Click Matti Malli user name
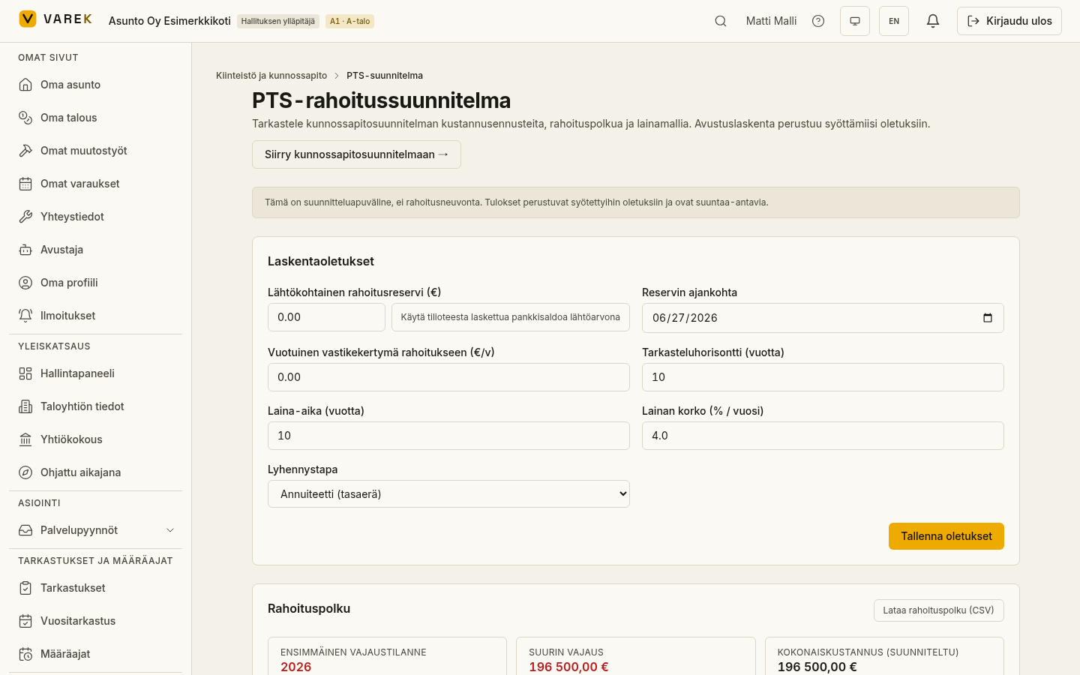The width and height of the screenshot is (1080, 675). pos(771,21)
